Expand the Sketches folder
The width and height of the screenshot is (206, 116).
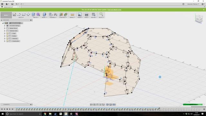click(x=5, y=39)
